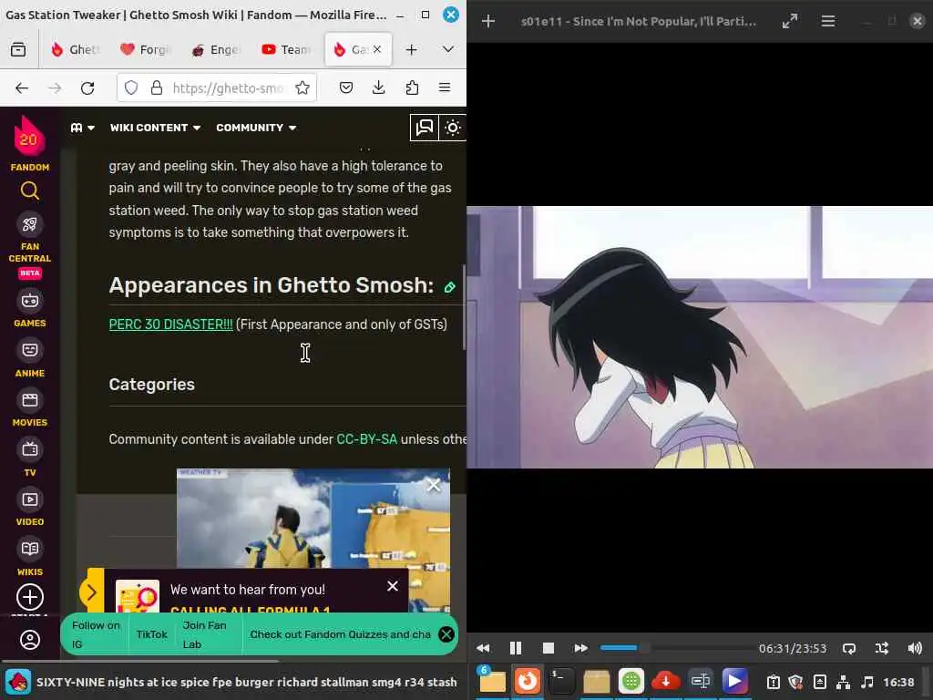Image resolution: width=933 pixels, height=700 pixels.
Task: Switch to the Ghett Firefox tab
Action: (75, 49)
